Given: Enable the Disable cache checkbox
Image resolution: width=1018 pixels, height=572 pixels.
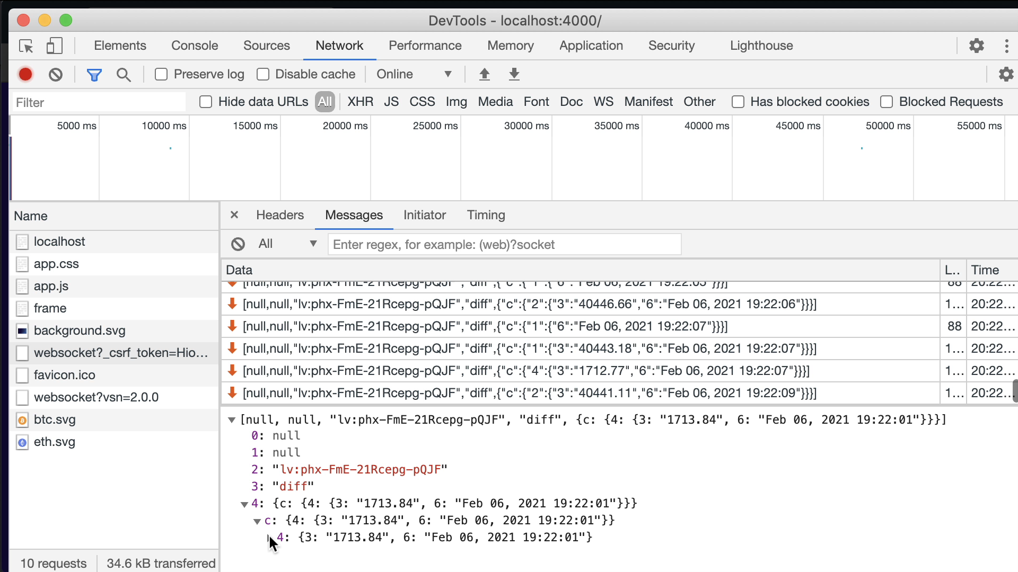Looking at the screenshot, I should pyautogui.click(x=264, y=74).
